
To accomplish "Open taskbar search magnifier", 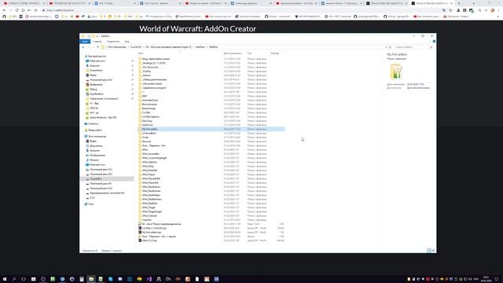I will coord(14,279).
